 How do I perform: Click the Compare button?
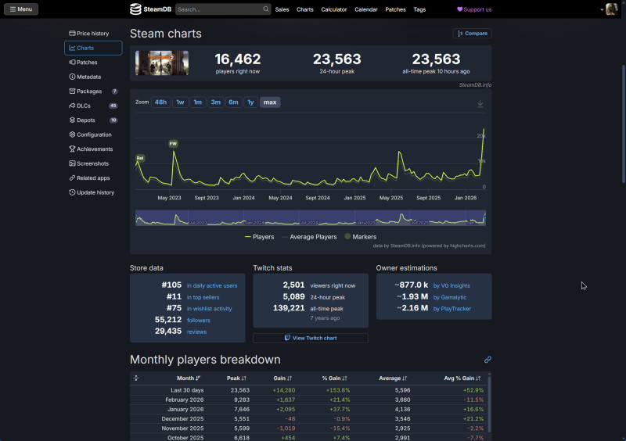point(473,34)
